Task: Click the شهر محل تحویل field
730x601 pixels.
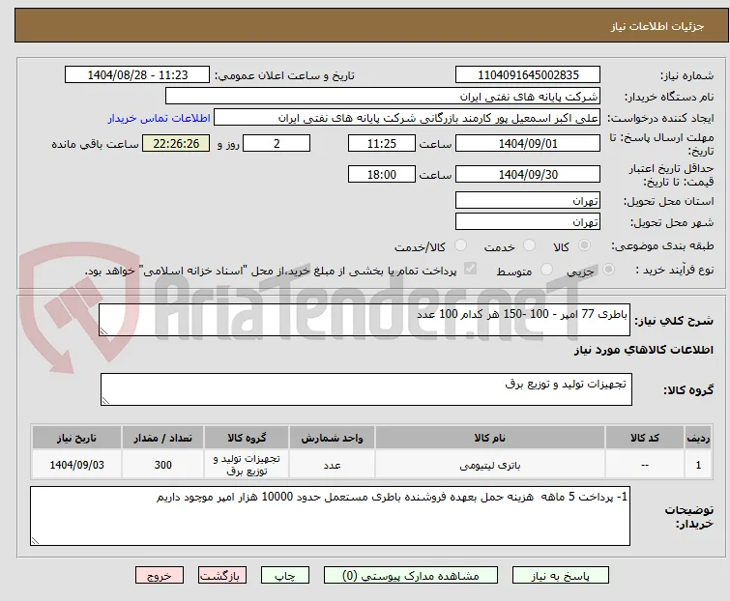Action: click(x=528, y=222)
